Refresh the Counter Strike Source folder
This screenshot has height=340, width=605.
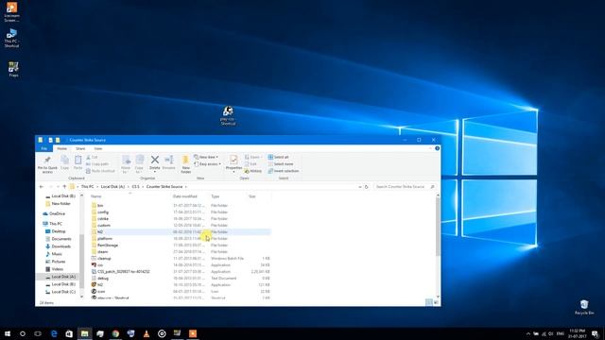click(x=367, y=187)
